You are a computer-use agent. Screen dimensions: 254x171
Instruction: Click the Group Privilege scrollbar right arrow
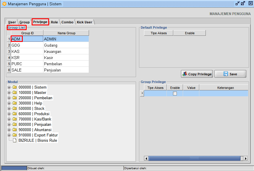tap(245, 159)
